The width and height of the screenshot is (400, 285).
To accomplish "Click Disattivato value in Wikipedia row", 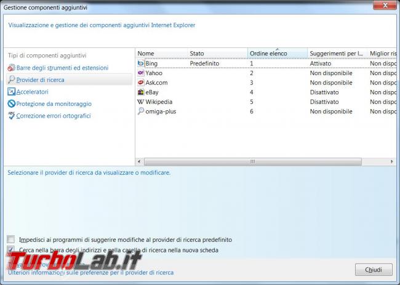I will [324, 102].
